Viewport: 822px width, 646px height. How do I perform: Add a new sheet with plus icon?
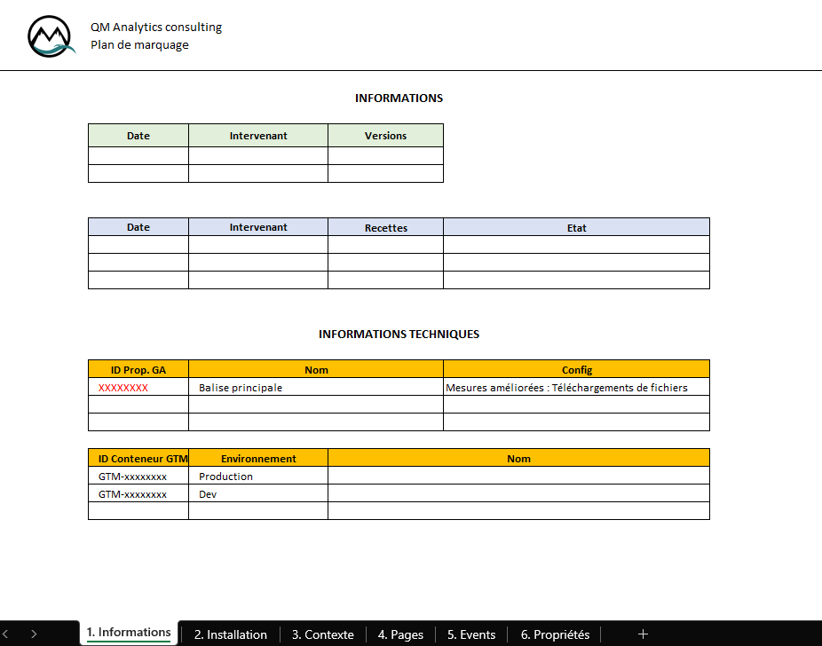(644, 634)
